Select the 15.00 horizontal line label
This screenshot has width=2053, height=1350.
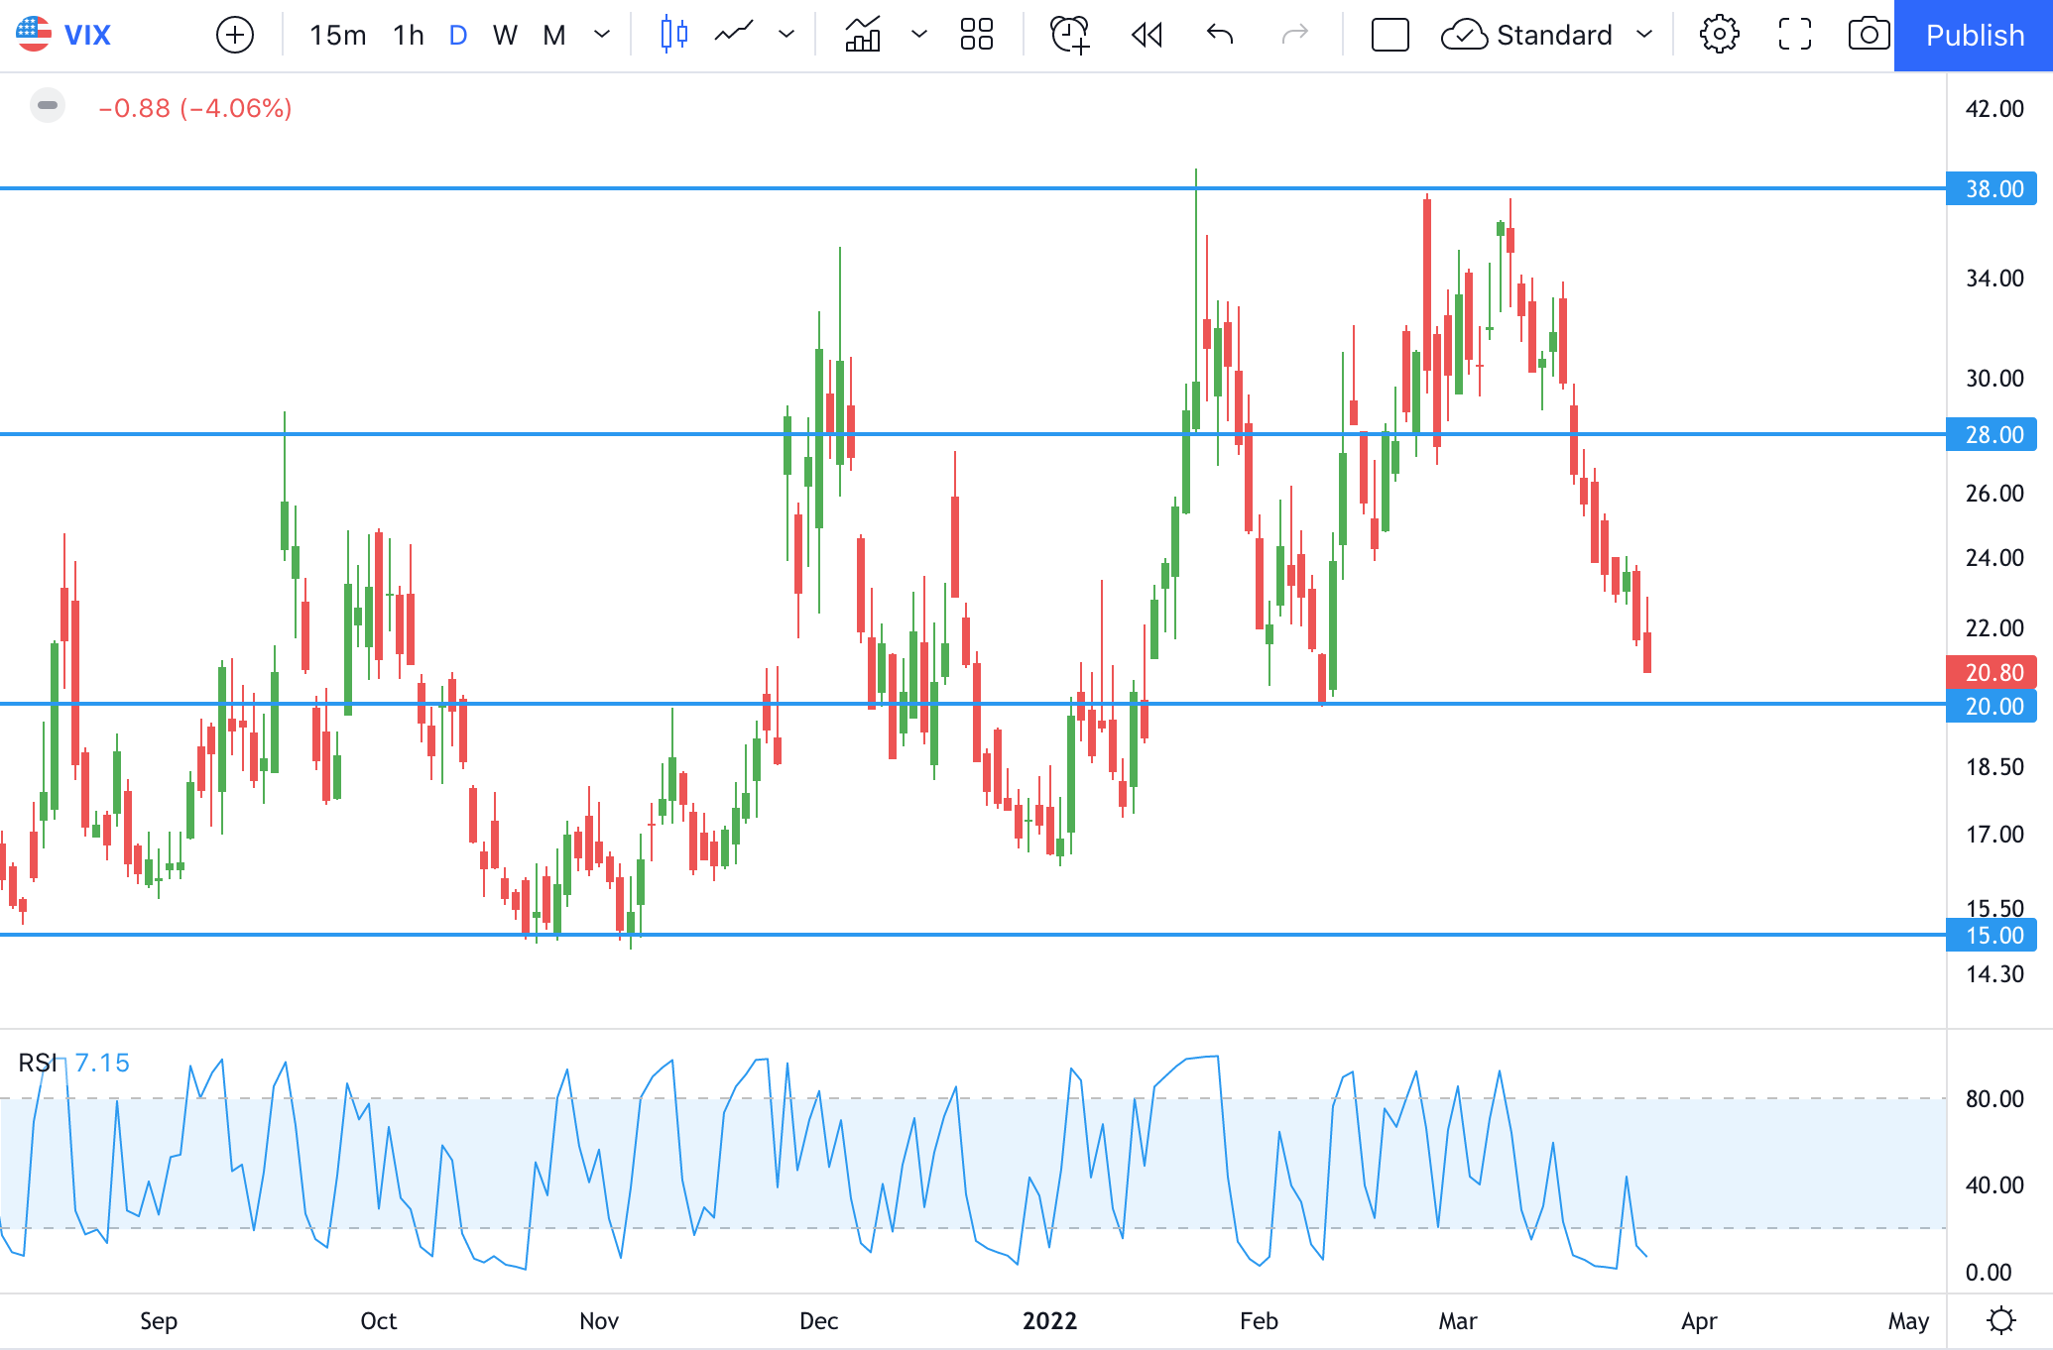(x=1992, y=935)
